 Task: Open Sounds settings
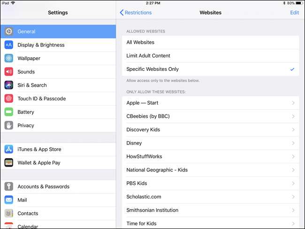58,72
